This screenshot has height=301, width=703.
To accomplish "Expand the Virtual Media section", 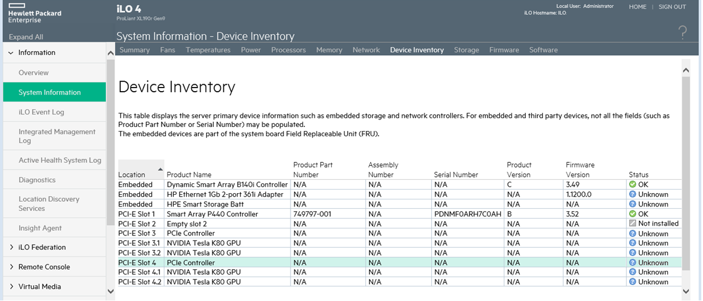I will point(11,287).
